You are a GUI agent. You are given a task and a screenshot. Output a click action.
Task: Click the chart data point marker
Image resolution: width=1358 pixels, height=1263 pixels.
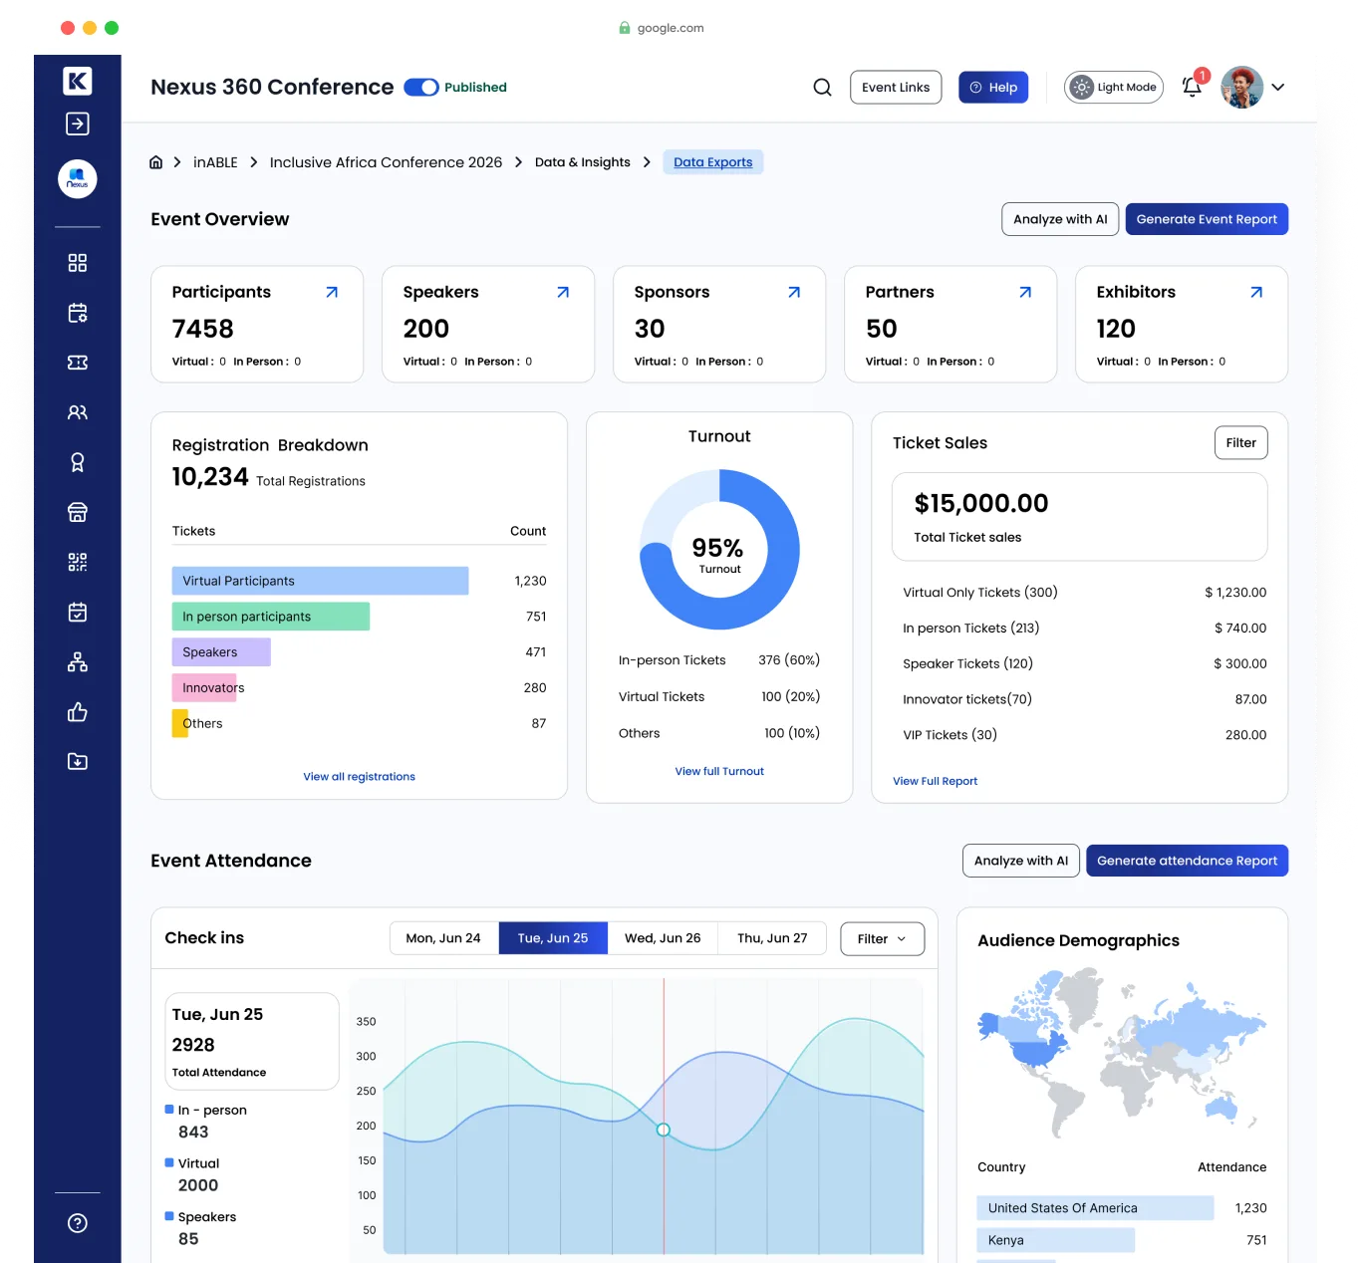tap(664, 1130)
